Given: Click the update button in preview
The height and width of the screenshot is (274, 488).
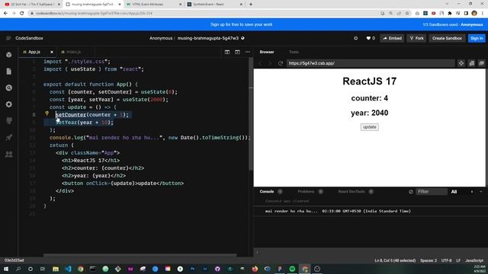Looking at the screenshot, I should pos(369,127).
